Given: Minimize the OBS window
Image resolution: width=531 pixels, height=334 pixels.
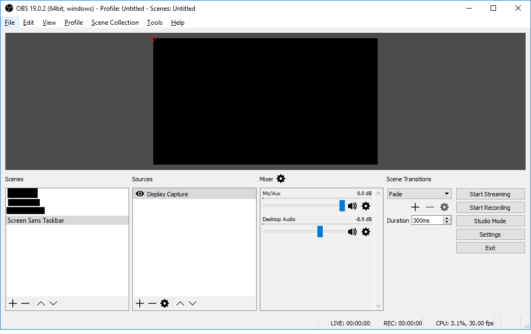Looking at the screenshot, I should coord(469,8).
